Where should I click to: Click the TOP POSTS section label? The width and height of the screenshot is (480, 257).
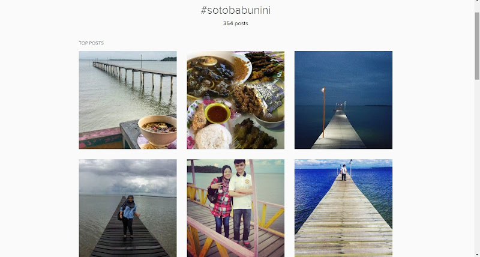(91, 43)
